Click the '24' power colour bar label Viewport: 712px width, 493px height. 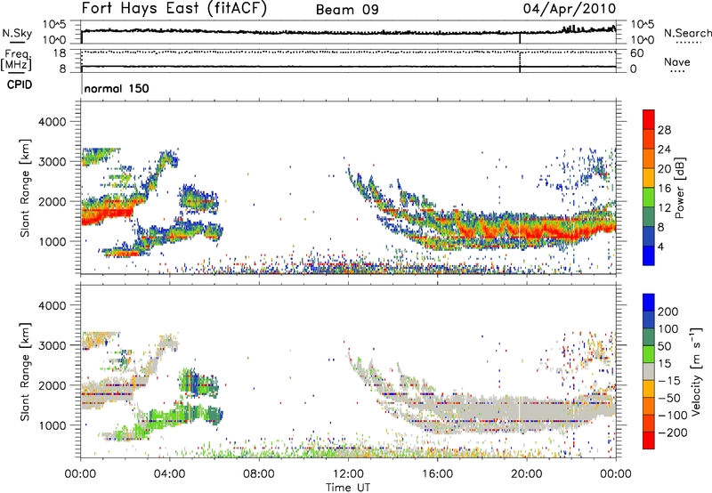(664, 150)
